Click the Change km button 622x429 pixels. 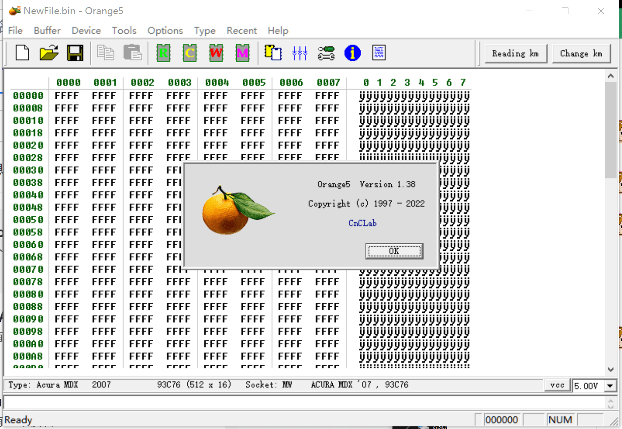(581, 54)
